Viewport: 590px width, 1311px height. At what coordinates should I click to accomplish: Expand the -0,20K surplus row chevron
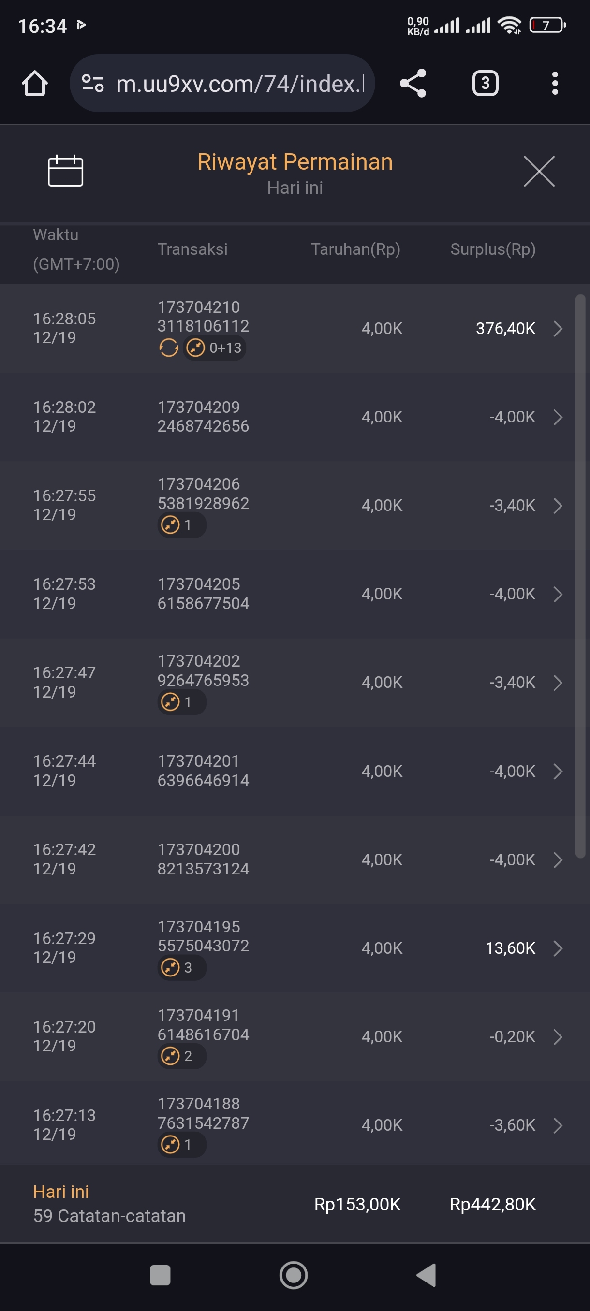[x=558, y=1037]
